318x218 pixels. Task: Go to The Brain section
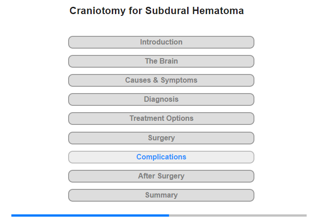pos(161,61)
